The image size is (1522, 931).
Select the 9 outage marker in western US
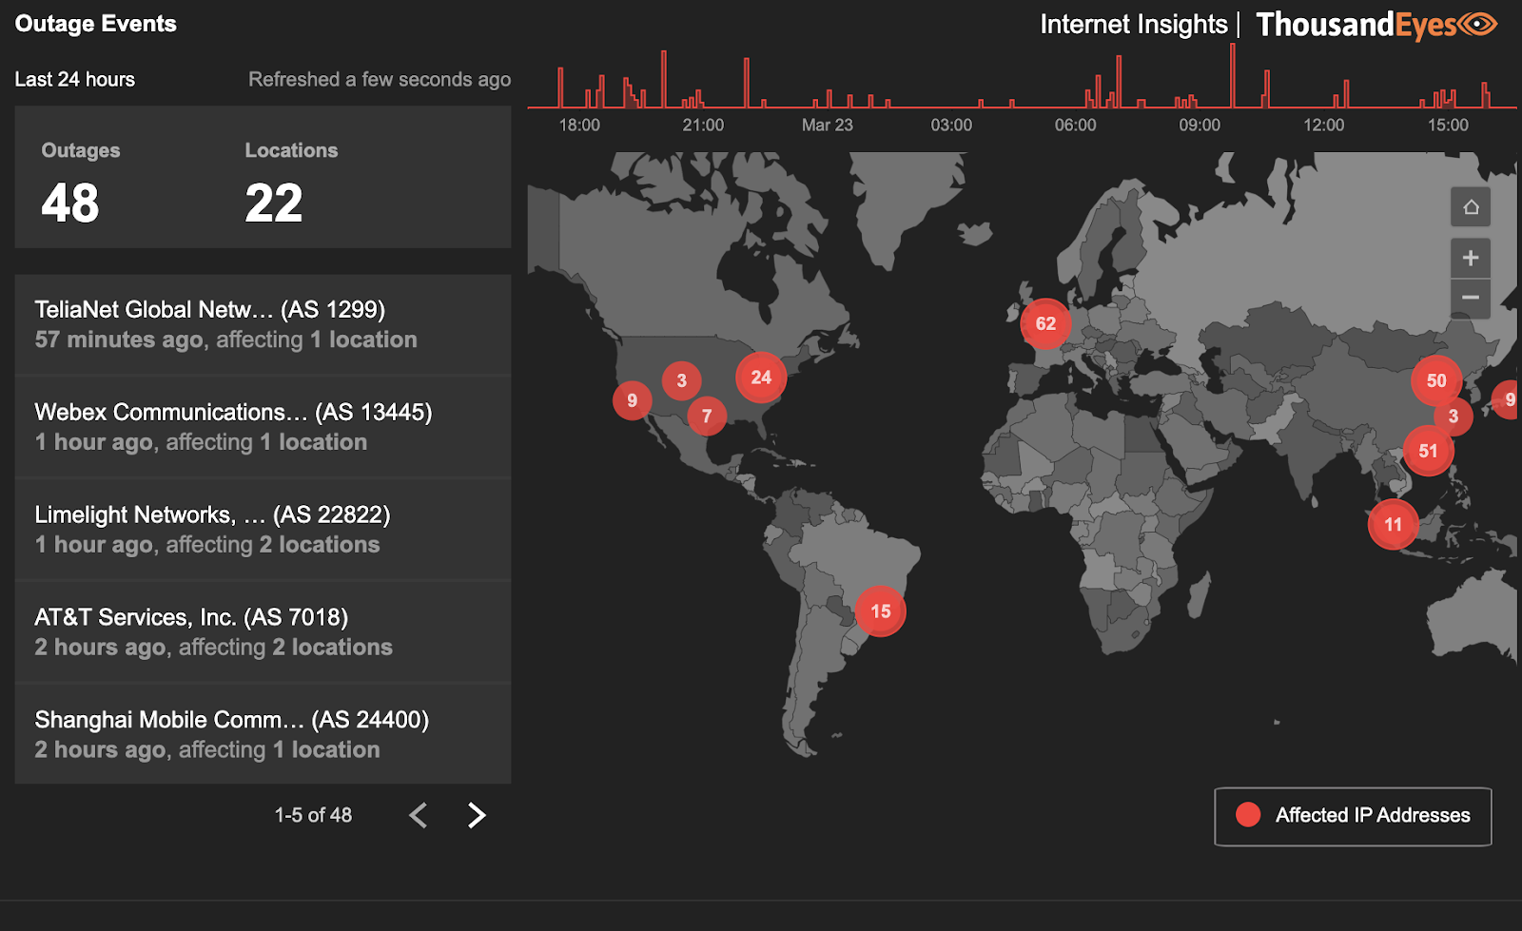tap(632, 400)
